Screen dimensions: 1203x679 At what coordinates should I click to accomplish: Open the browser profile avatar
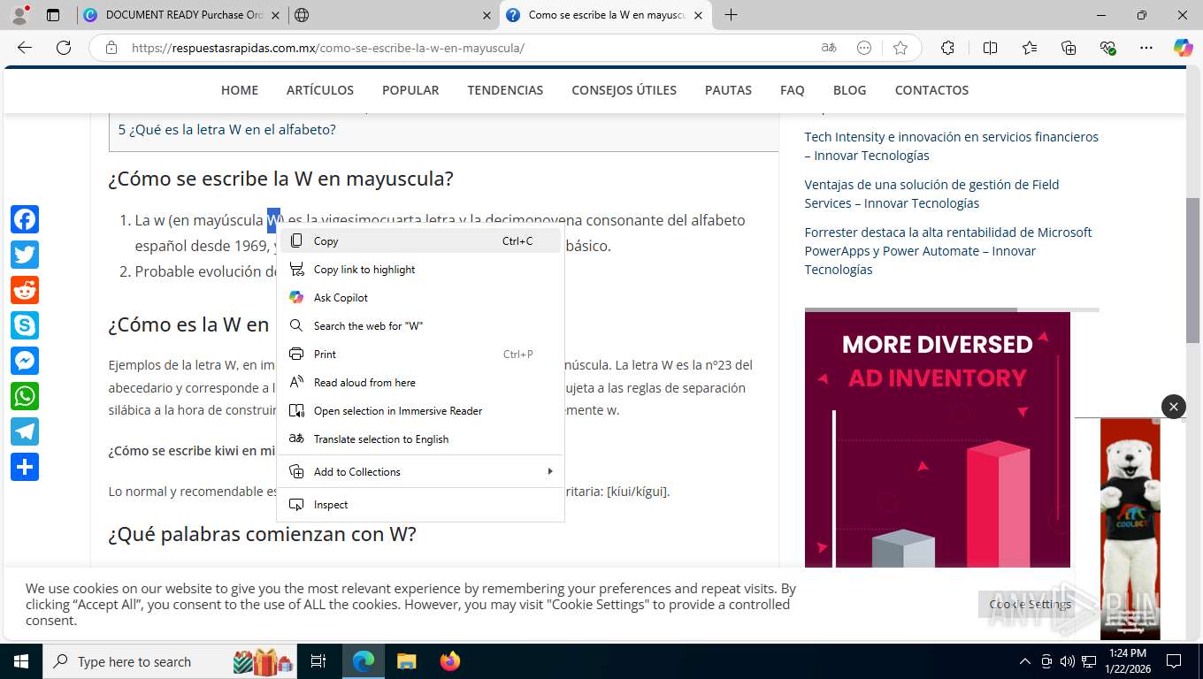(x=19, y=15)
